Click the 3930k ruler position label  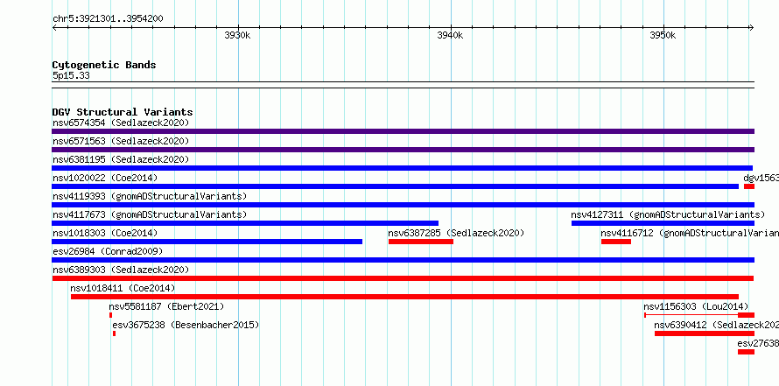[x=237, y=35]
